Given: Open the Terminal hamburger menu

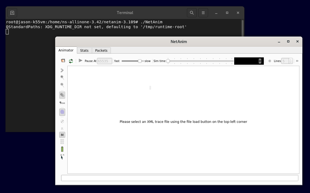Looking at the screenshot, I should (203, 13).
